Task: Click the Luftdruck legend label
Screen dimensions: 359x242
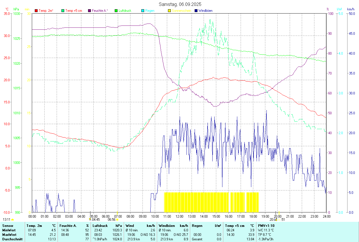Action: coord(125,11)
